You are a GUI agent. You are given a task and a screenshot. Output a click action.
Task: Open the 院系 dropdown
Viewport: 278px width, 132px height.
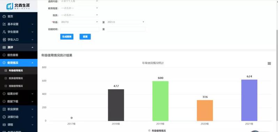click(79, 15)
